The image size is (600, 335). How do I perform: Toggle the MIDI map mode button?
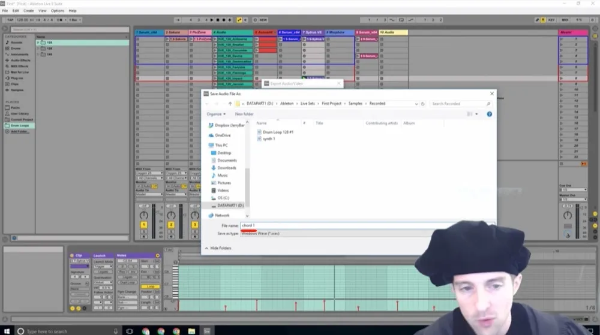[565, 20]
